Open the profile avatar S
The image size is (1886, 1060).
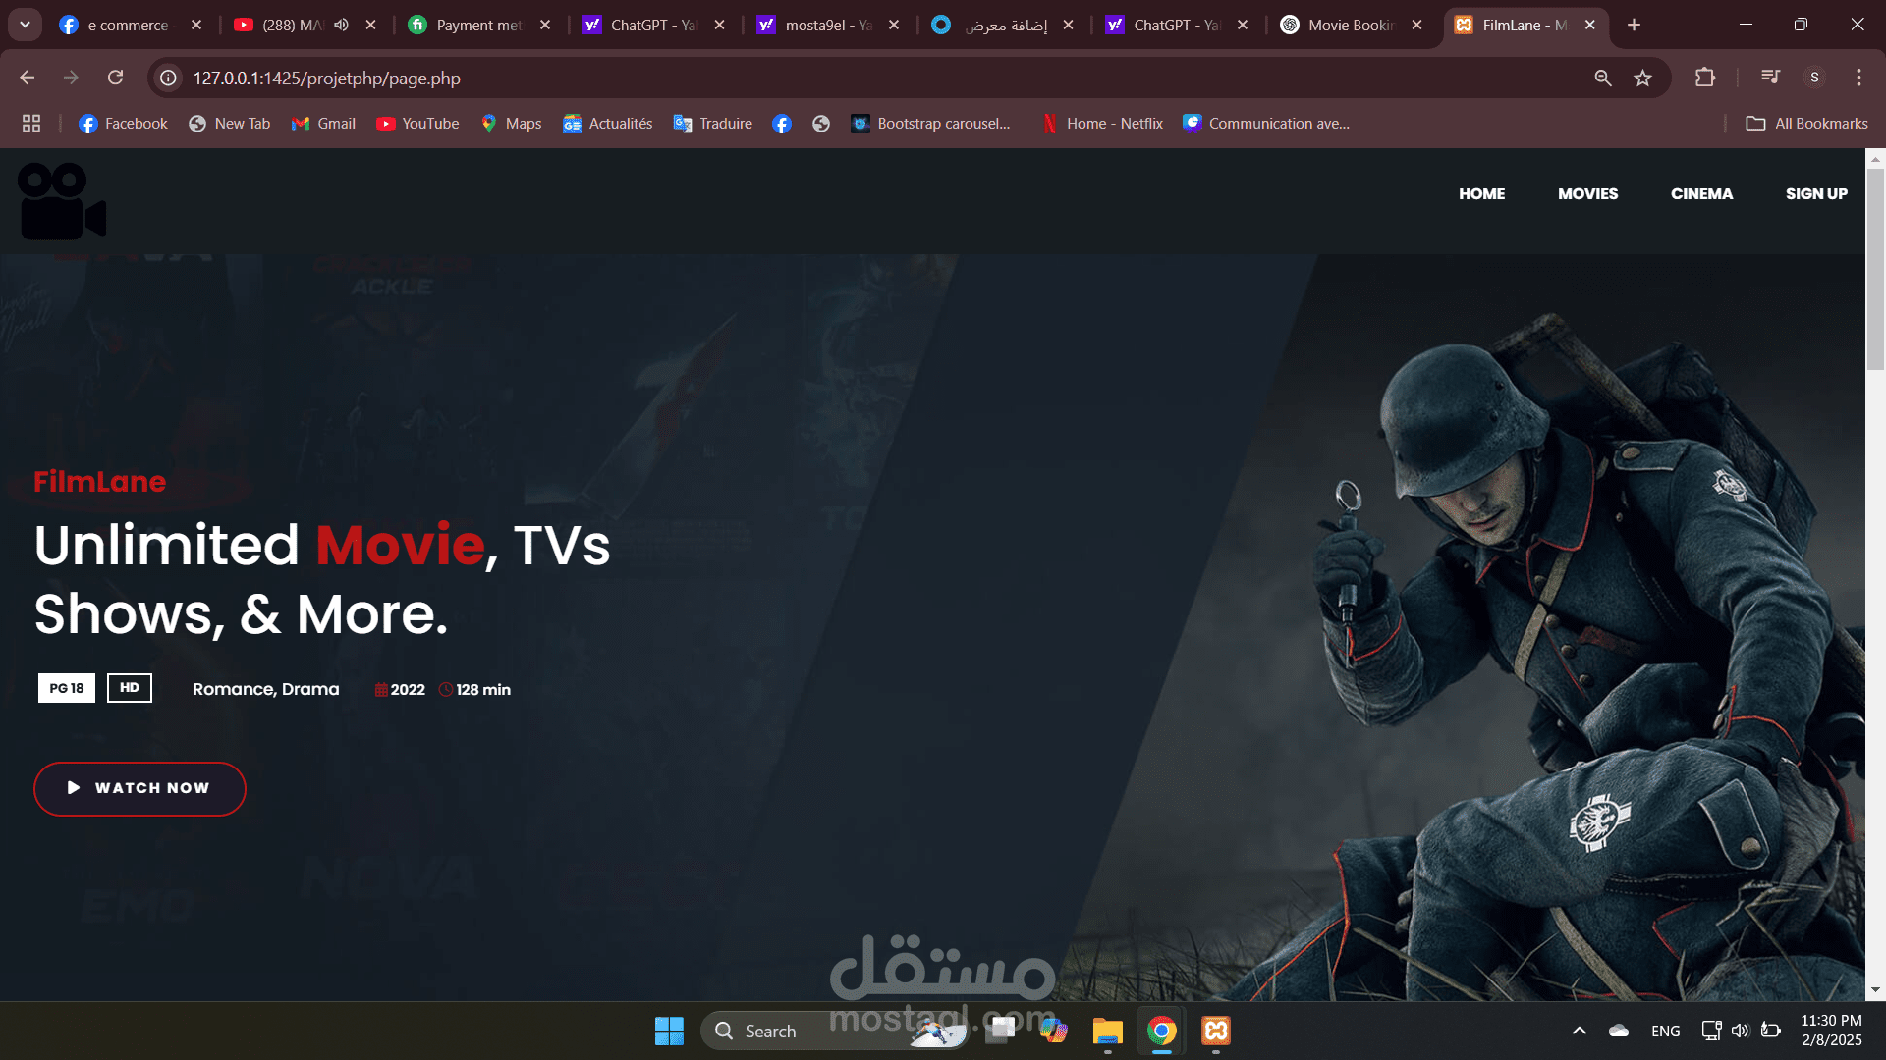coord(1814,78)
